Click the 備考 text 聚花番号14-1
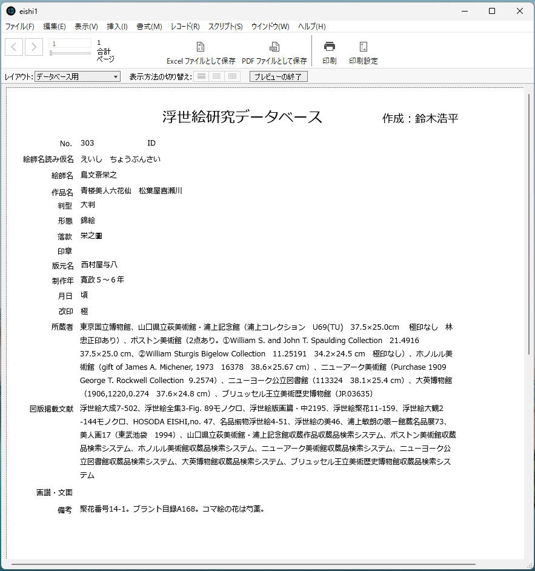 (104, 509)
